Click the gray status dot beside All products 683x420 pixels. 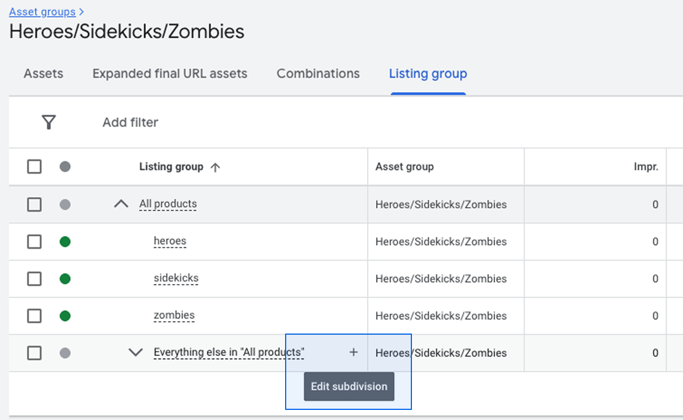[x=65, y=204]
